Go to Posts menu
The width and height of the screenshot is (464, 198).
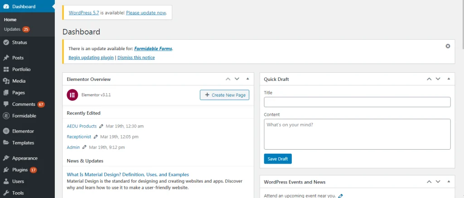click(18, 58)
